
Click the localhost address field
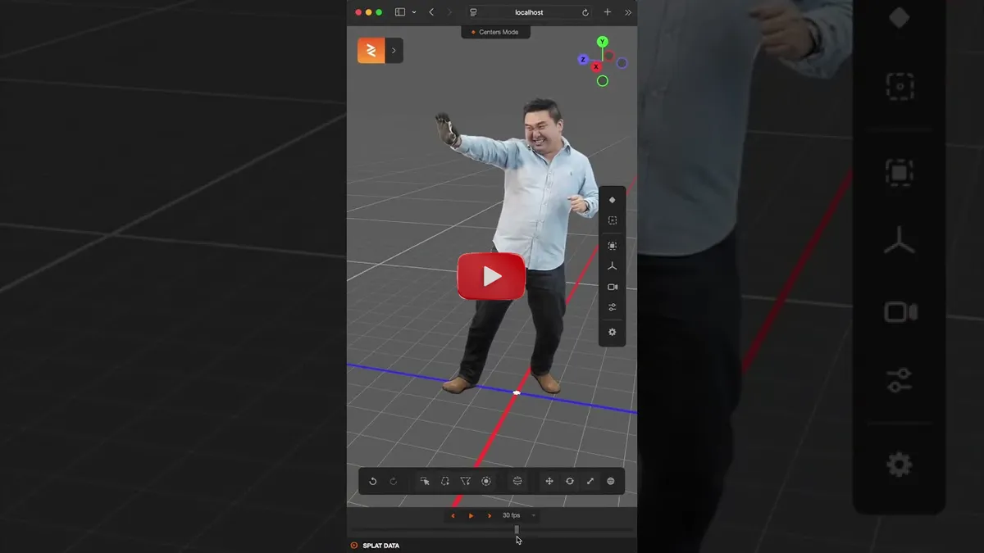(529, 12)
